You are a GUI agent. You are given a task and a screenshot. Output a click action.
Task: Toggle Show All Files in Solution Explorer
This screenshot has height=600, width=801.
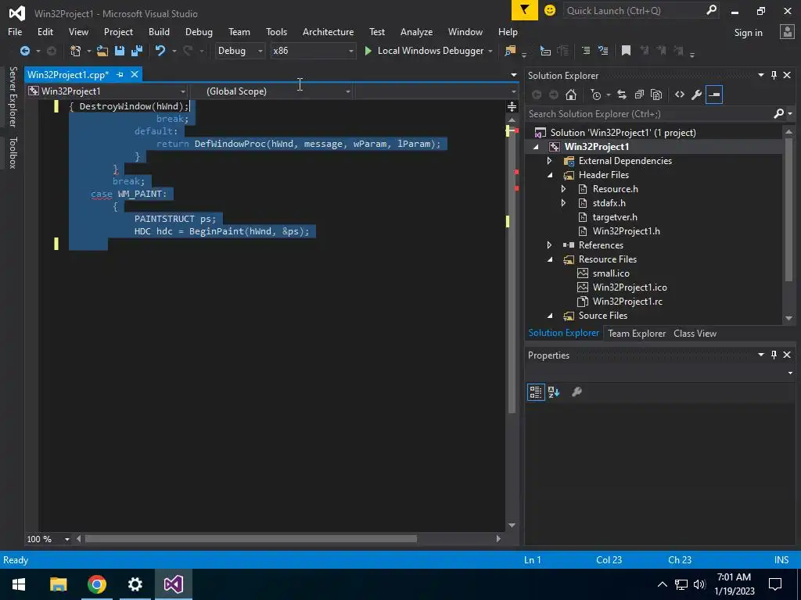pos(656,95)
